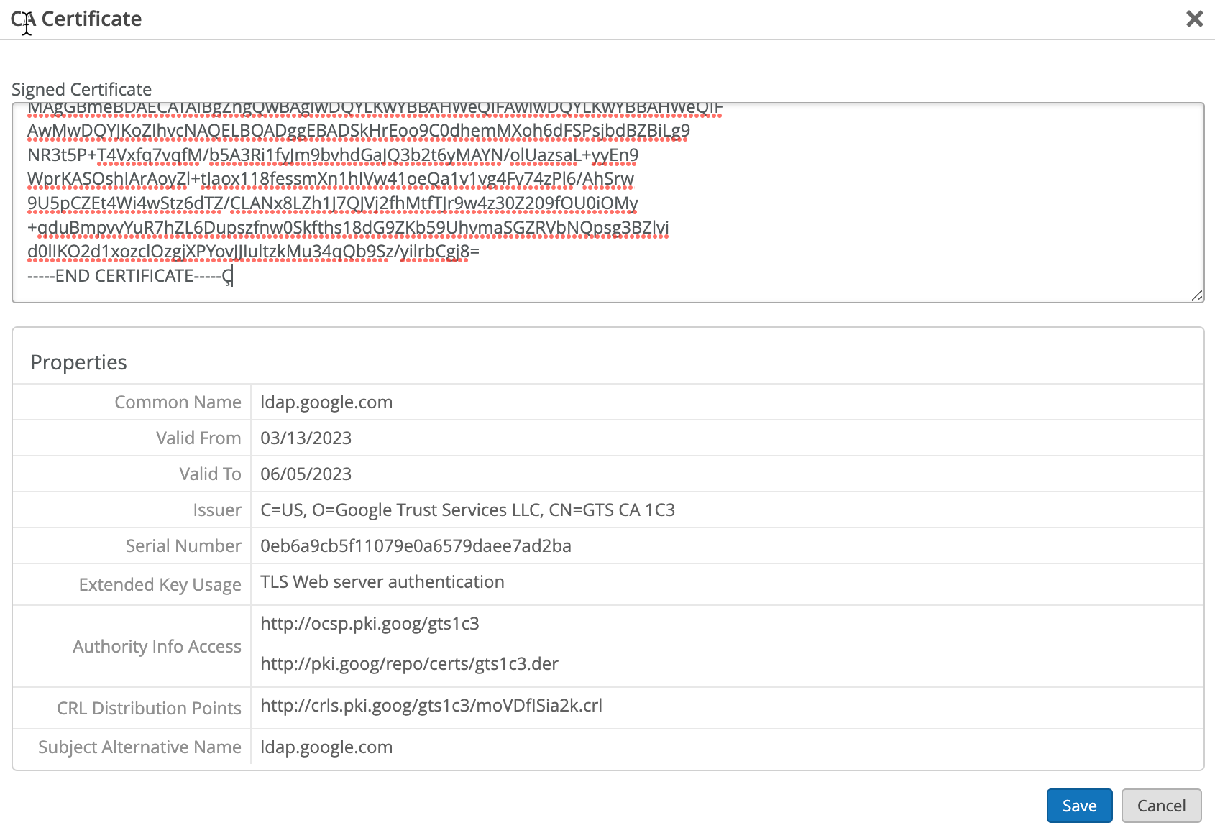Click the Signed Certificate field label
Viewport: 1215px width, 838px height.
[81, 89]
